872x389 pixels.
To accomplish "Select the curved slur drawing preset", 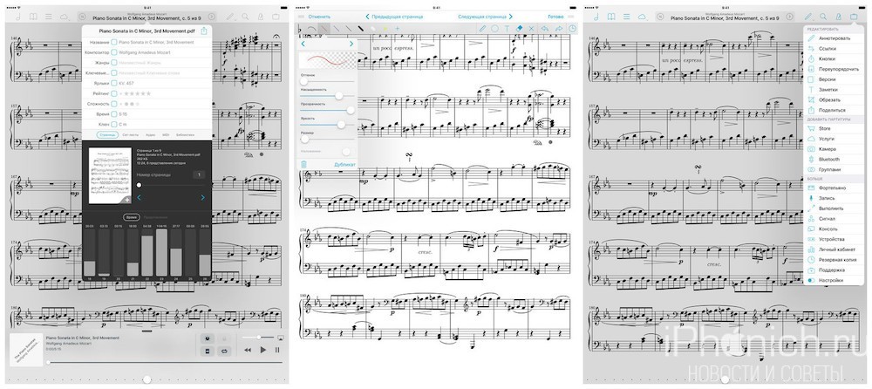I will (x=312, y=29).
